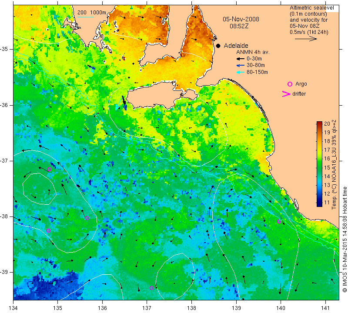Click the magenta drifter legend chevron

tap(286, 94)
